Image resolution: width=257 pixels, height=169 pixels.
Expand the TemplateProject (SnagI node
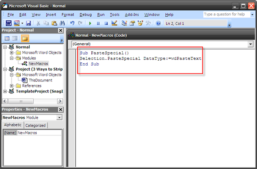[x=5, y=92]
